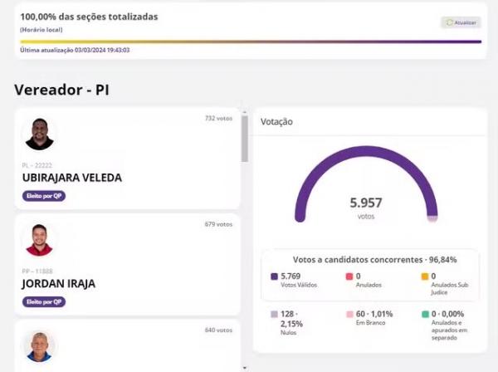
Task: Click the orange Anulados Sub Judice swatch
Action: 425,277
